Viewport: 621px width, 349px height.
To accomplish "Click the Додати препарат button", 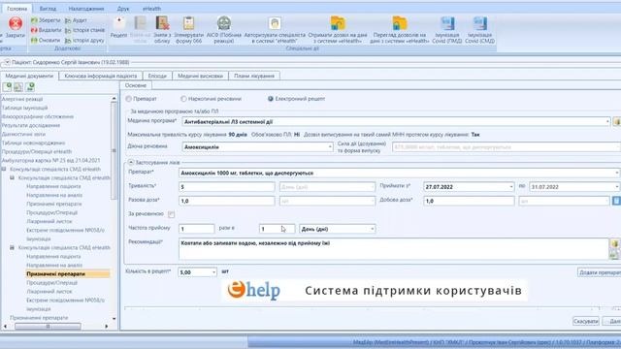I will (600, 272).
